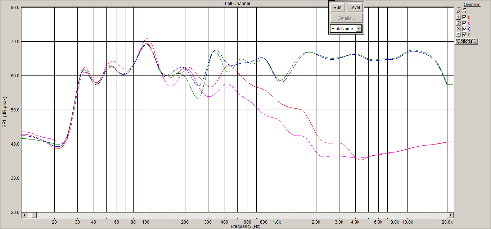Expand the Pink Noise signal dropdown
491x229 pixels.
(x=359, y=28)
